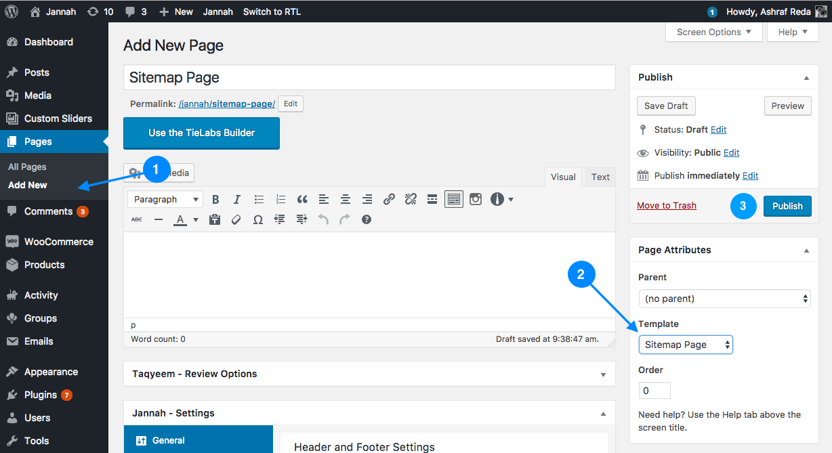This screenshot has height=453, width=832.
Task: Insert a bulleted list
Action: coord(259,199)
